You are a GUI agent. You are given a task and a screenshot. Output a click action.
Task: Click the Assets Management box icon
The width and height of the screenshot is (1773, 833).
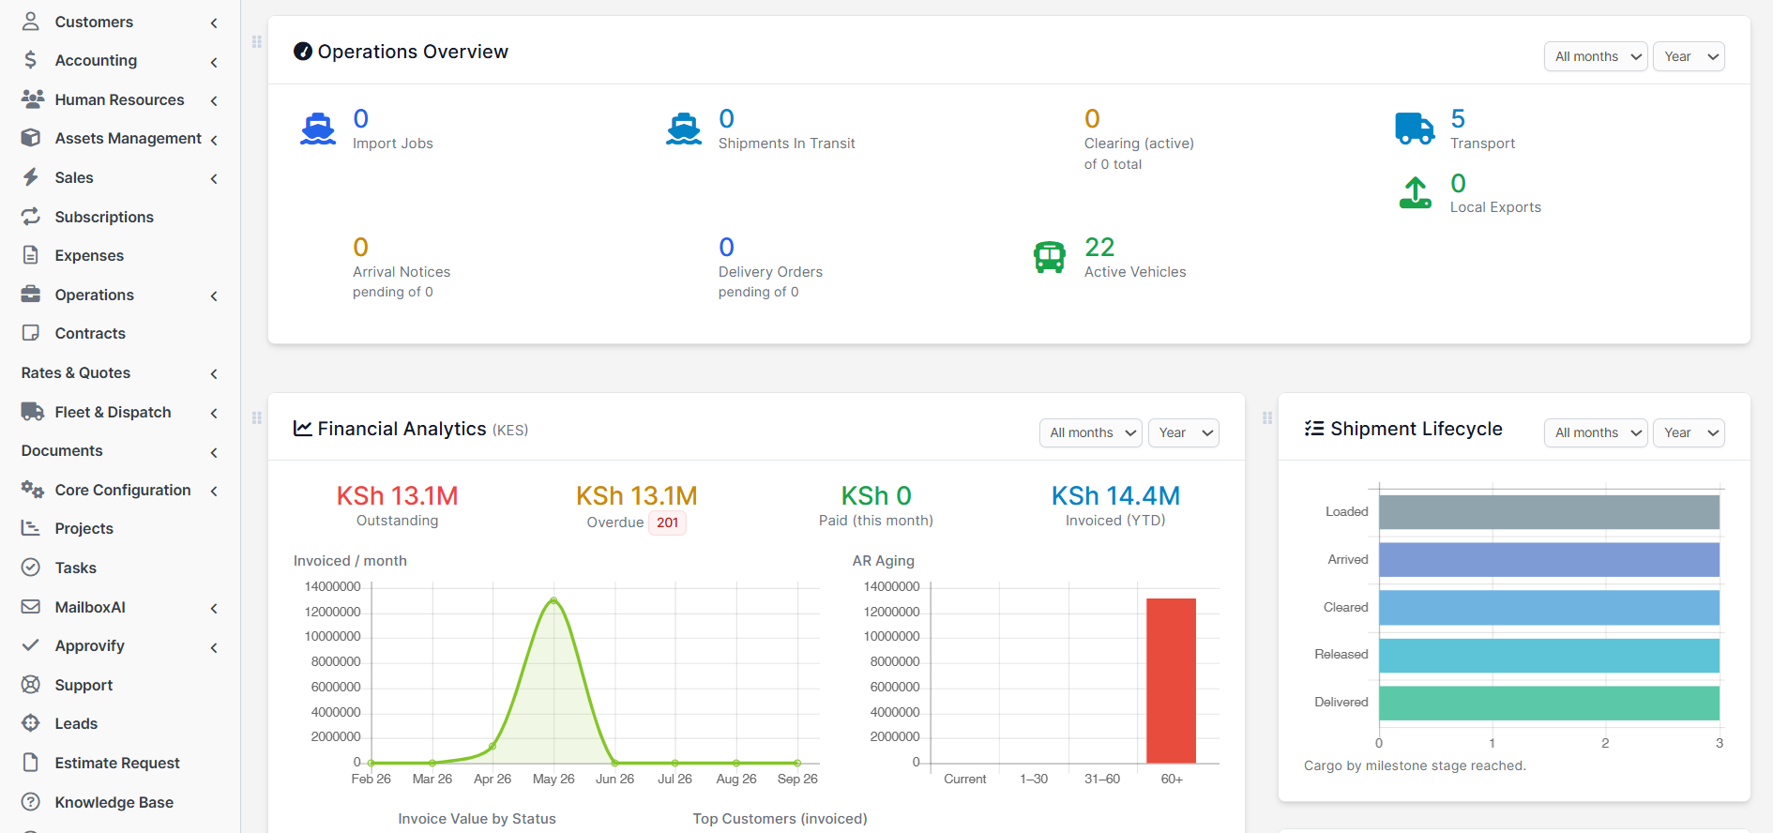point(31,138)
